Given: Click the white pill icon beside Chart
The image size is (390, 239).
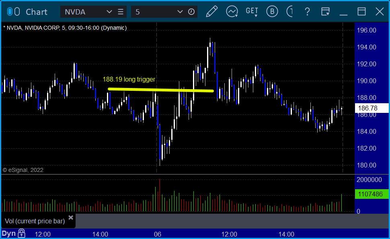Looking at the screenshot, I should tap(17, 12).
